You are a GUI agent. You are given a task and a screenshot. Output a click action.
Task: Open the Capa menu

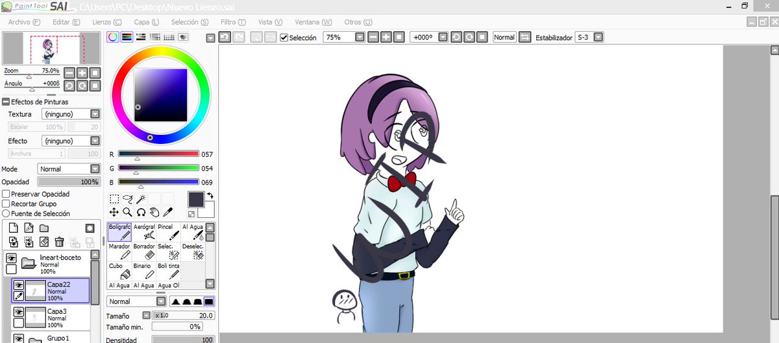(146, 22)
